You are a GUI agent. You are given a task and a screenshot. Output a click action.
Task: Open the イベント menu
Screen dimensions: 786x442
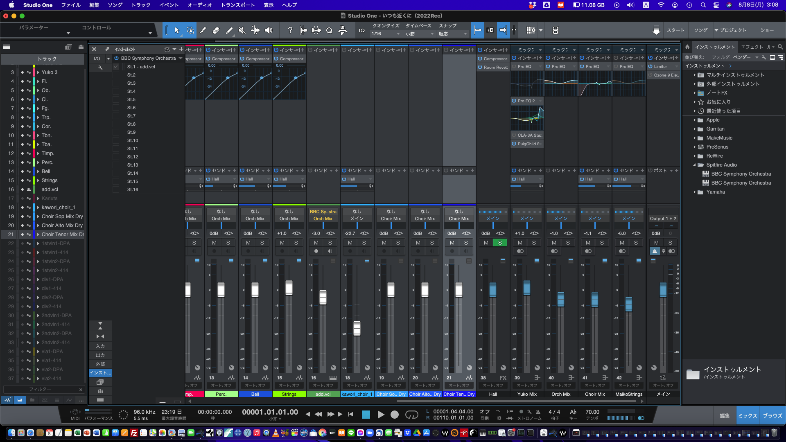pos(169,5)
